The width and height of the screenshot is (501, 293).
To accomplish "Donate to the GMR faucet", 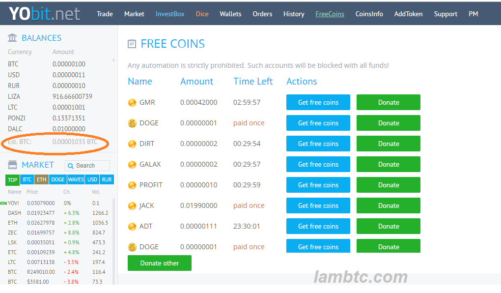I will coord(389,102).
